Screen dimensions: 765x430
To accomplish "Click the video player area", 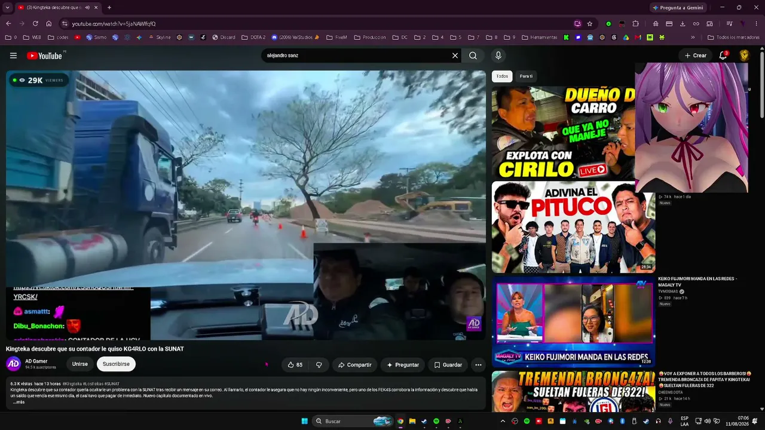I will 246,205.
